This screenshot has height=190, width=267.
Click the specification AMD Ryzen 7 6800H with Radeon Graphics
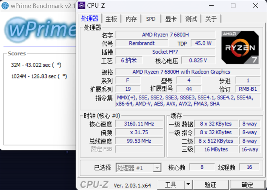(x=188, y=72)
